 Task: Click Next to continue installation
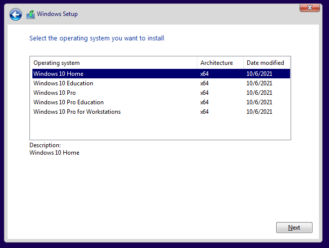(x=294, y=228)
